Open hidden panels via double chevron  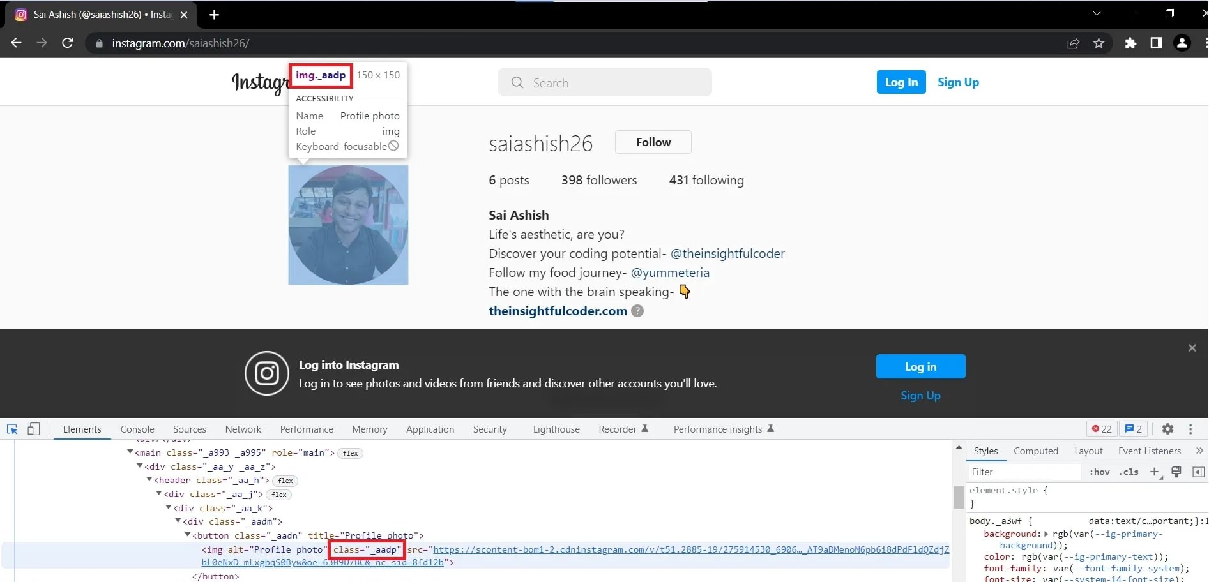point(1201,451)
